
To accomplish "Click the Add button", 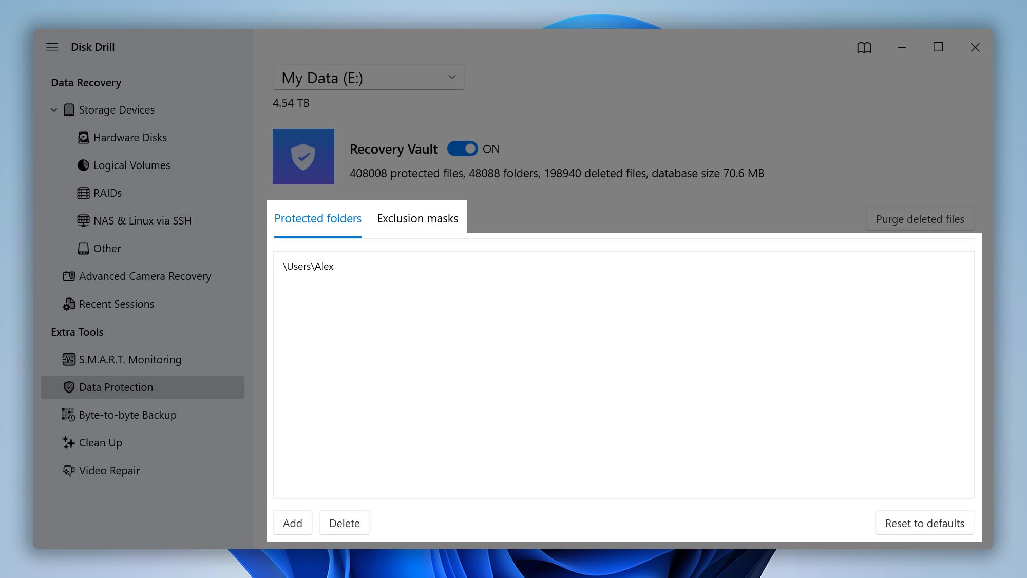I will tap(293, 523).
